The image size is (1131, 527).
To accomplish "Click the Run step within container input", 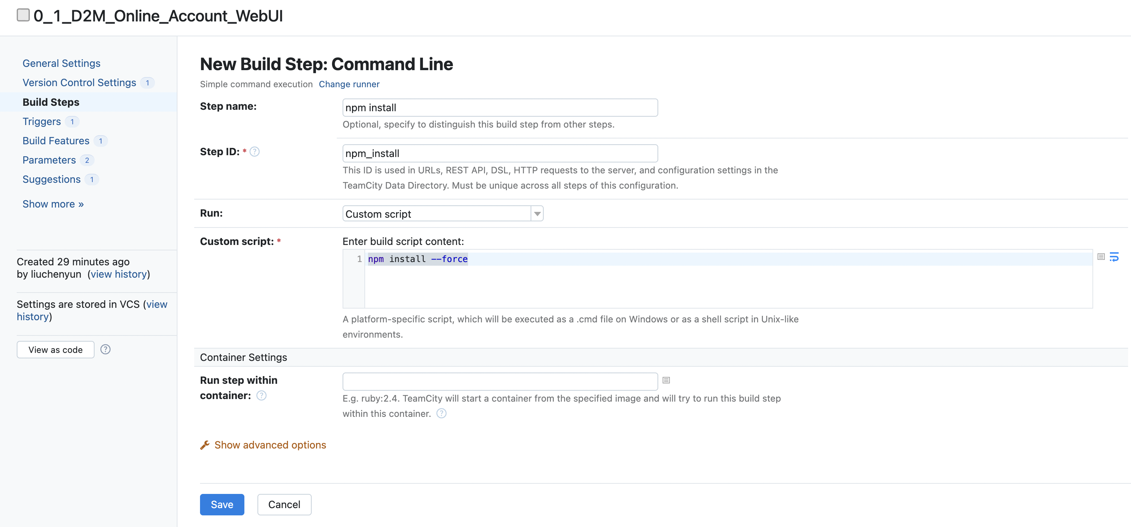I will click(500, 381).
